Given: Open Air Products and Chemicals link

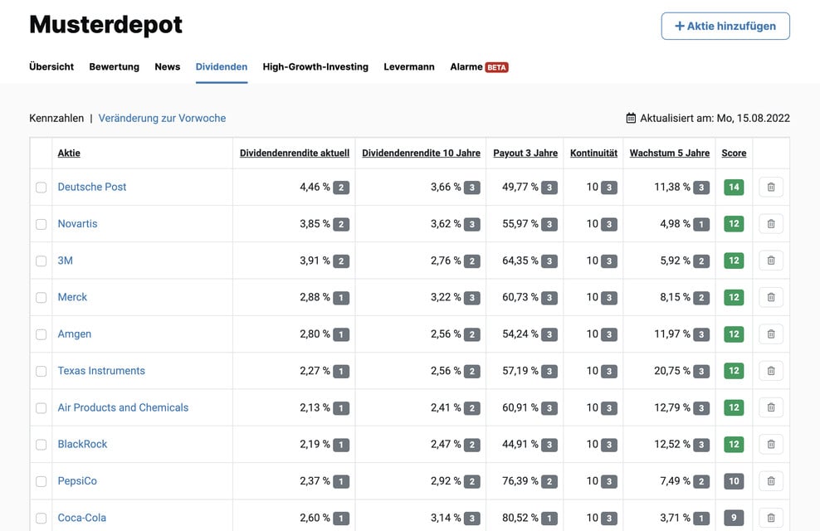Looking at the screenshot, I should coord(123,407).
